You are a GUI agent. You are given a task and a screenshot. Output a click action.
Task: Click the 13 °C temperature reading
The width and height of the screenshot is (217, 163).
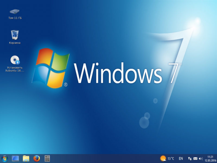[171, 159]
